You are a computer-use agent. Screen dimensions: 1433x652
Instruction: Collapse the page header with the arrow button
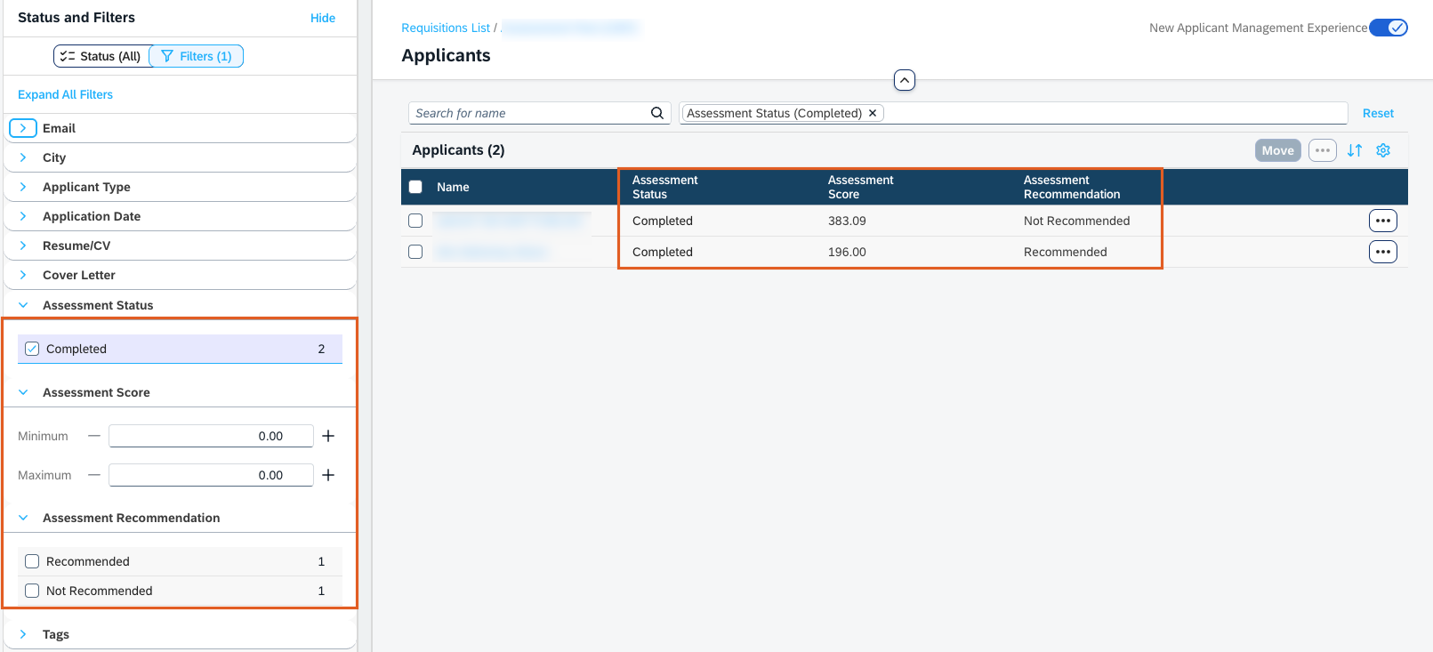point(904,80)
